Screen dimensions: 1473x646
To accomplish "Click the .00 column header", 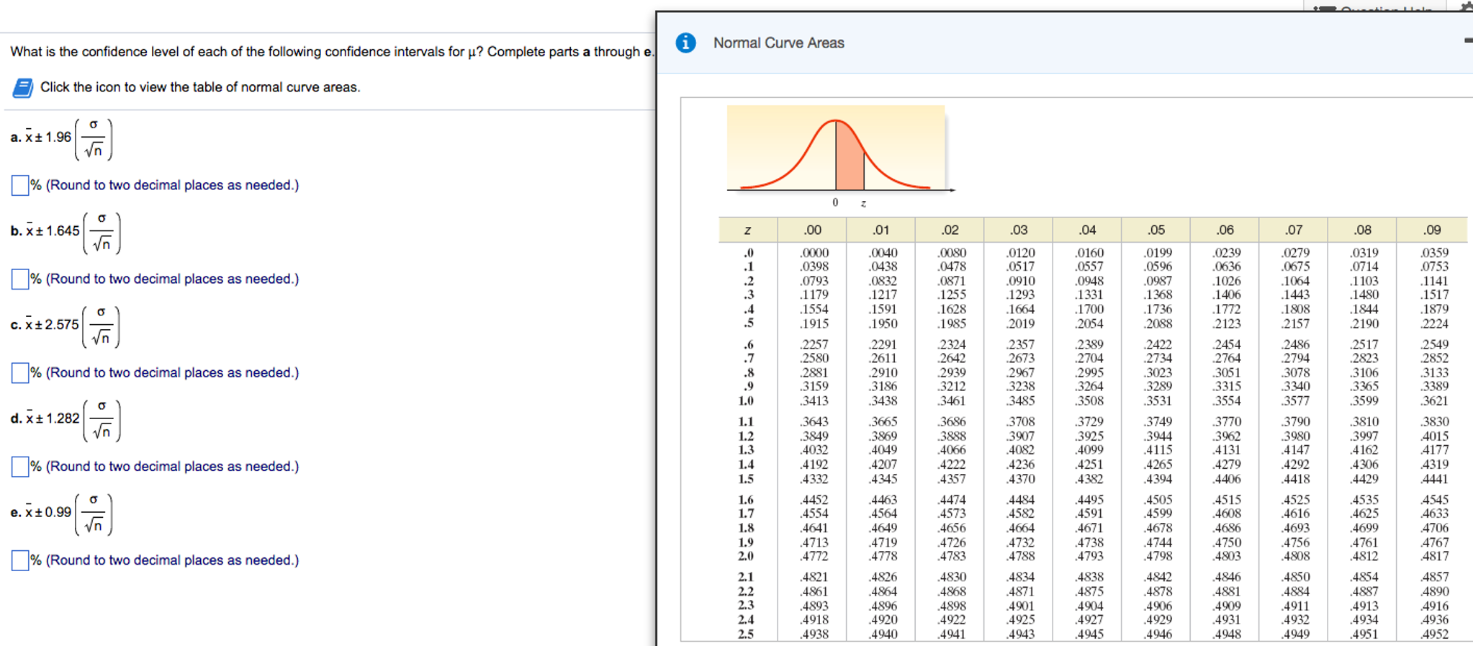I will click(x=812, y=230).
